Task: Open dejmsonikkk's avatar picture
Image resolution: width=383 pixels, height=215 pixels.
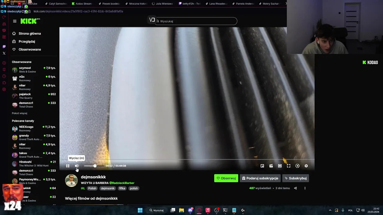Action: (71, 181)
